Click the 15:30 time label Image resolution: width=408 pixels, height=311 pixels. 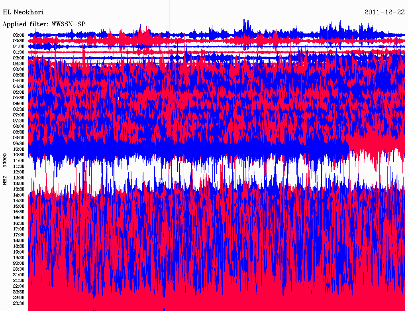[x=19, y=212]
